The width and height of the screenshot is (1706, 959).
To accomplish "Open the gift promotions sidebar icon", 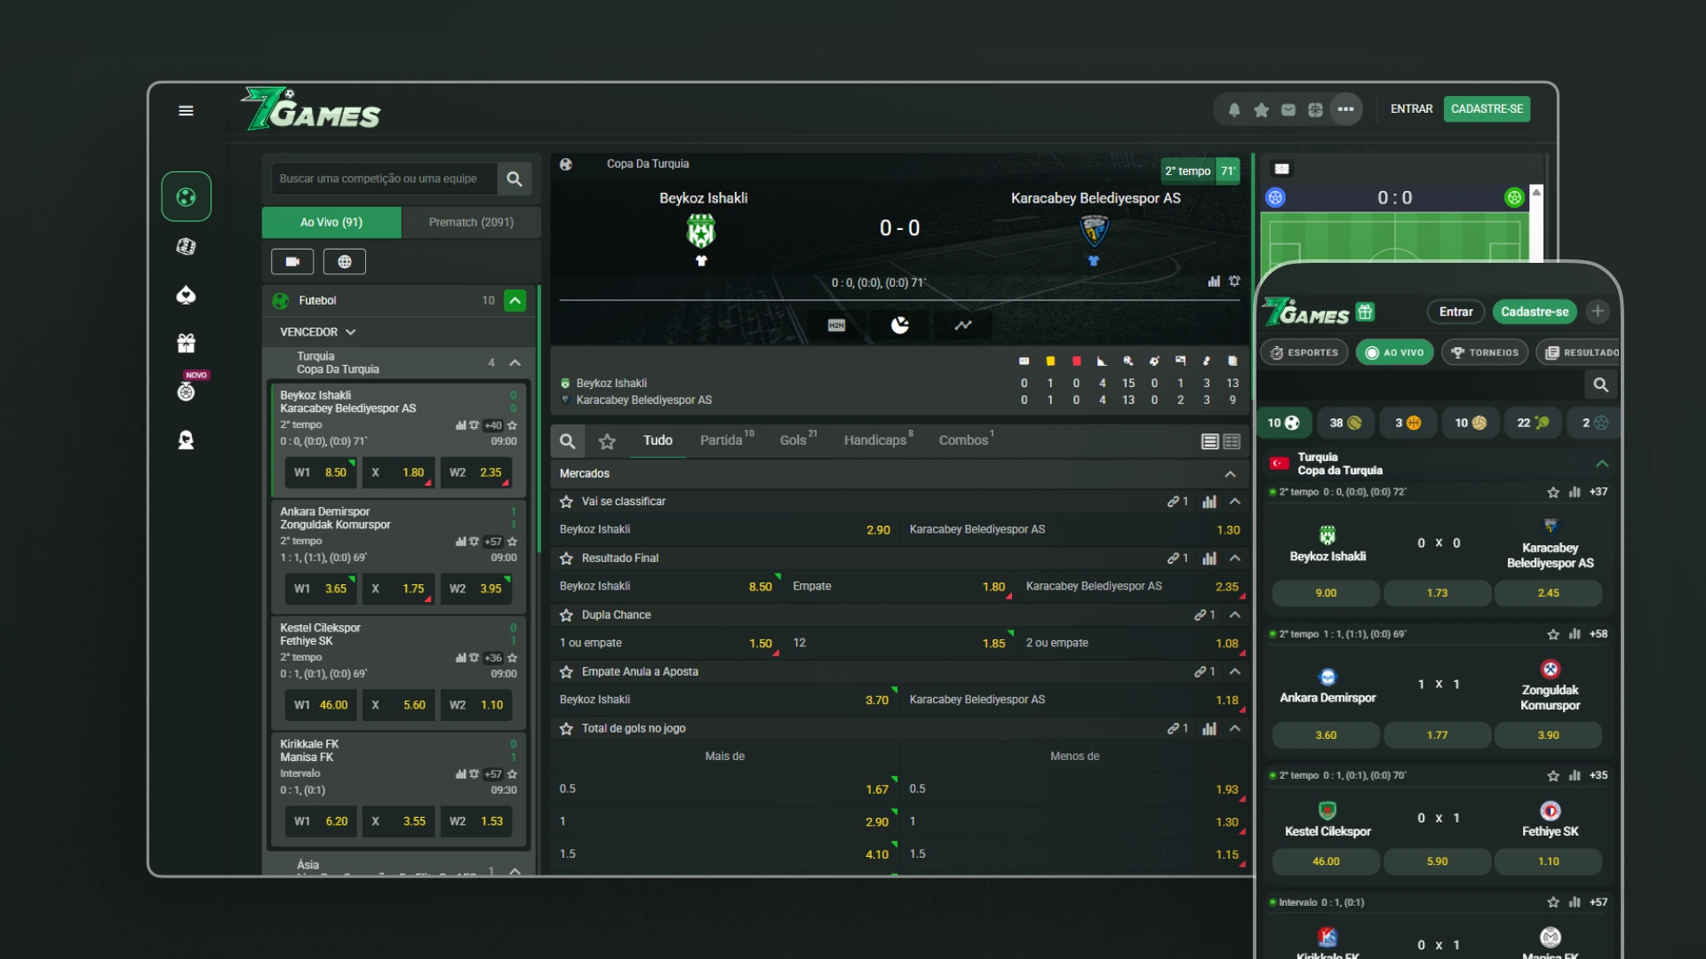I will pyautogui.click(x=186, y=343).
